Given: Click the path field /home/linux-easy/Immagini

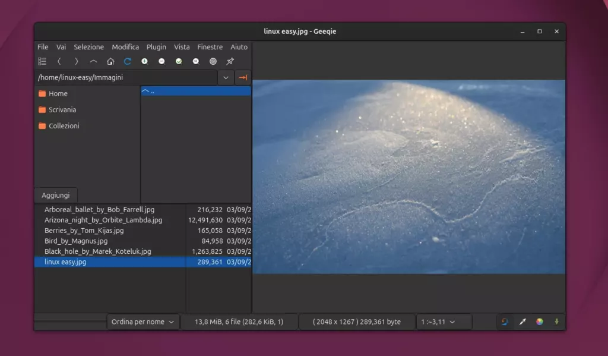Looking at the screenshot, I should pos(126,78).
